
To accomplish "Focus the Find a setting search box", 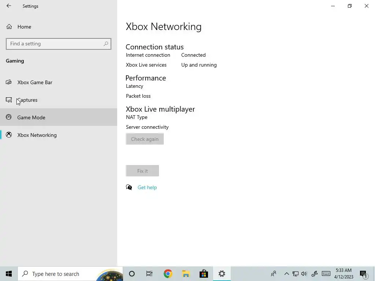I will pyautogui.click(x=59, y=44).
